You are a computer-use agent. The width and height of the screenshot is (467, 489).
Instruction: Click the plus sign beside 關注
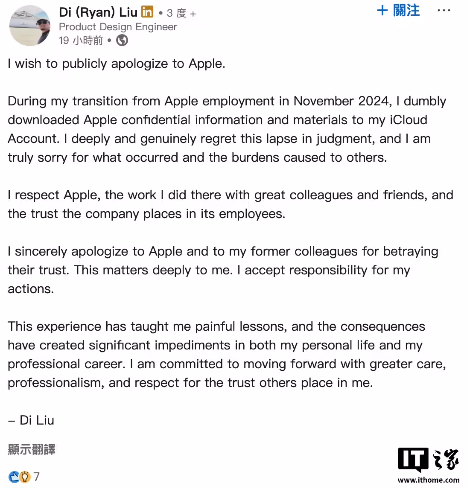382,10
